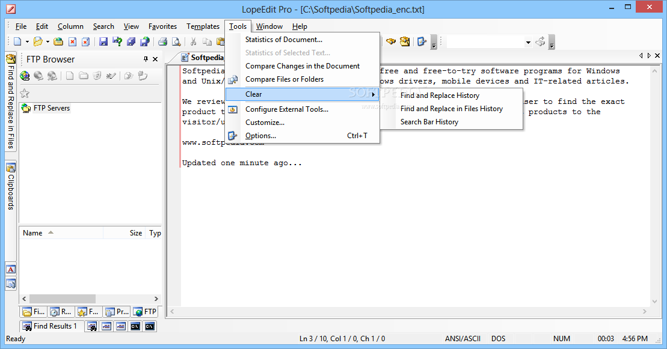Click the Open file folder icon
The image size is (667, 349).
point(38,41)
